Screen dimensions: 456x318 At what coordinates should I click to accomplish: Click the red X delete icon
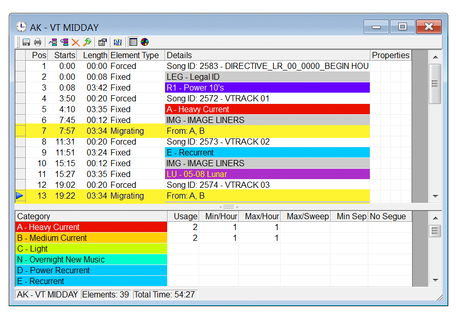[76, 42]
